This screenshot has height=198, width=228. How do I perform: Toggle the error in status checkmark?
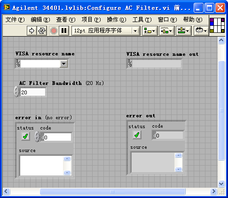(25, 136)
